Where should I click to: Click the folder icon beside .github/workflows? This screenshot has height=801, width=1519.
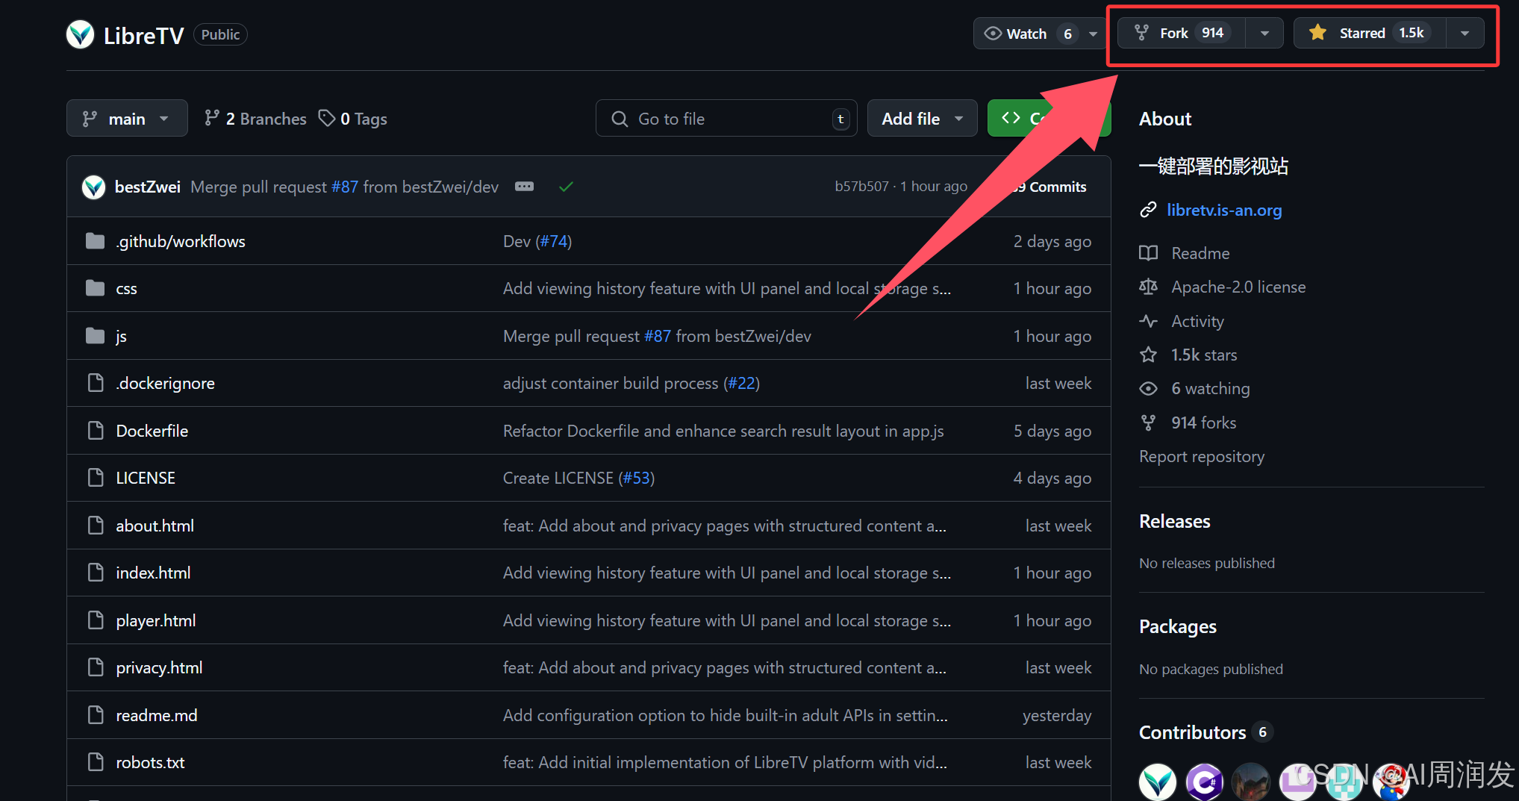click(x=95, y=240)
